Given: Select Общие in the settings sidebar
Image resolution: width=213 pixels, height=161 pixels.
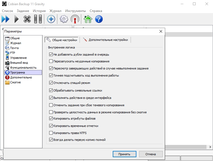Looking at the screenshot, I should point(23,38).
